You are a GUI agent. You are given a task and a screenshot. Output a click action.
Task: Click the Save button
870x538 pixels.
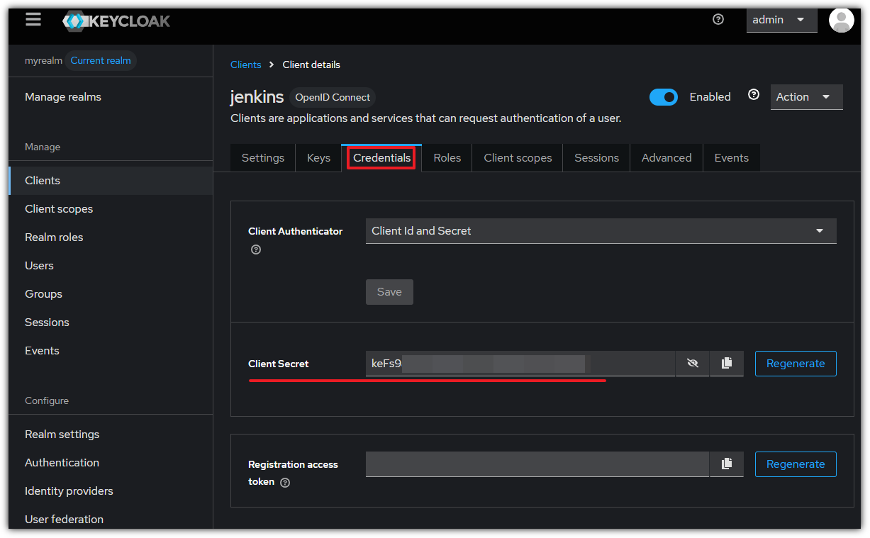click(x=389, y=292)
